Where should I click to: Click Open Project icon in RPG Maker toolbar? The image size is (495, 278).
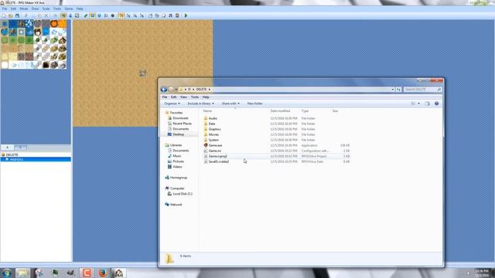click(x=10, y=15)
